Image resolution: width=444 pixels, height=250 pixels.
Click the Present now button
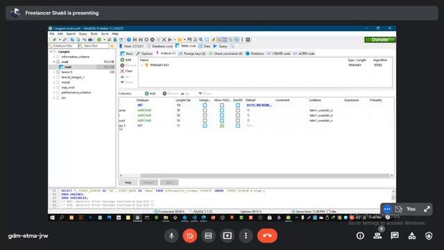coord(228,235)
